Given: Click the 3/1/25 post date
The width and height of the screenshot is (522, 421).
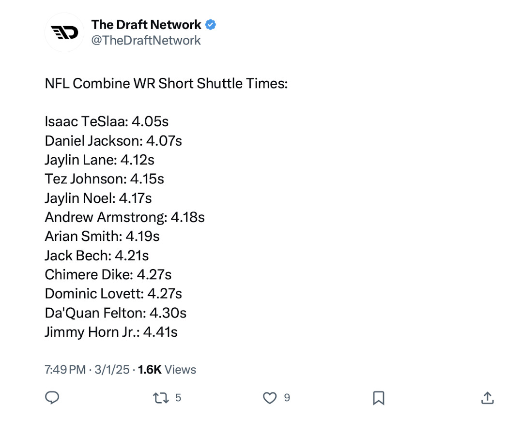Looking at the screenshot, I should pos(112,370).
